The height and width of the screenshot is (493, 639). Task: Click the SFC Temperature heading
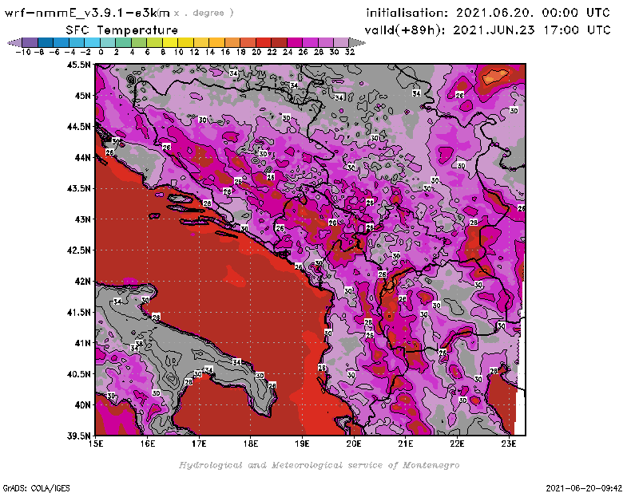[122, 30]
